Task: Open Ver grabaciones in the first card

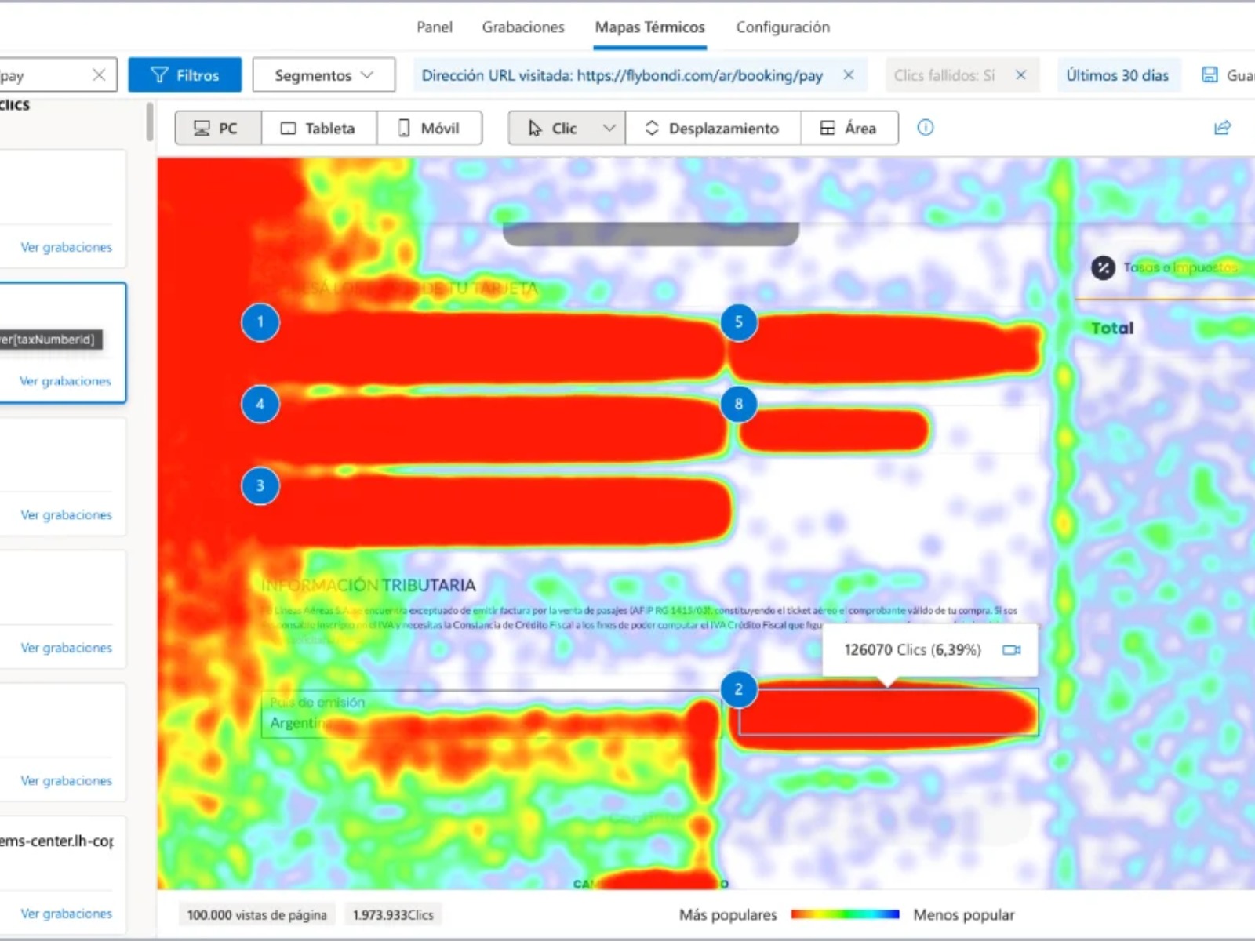Action: tap(67, 247)
